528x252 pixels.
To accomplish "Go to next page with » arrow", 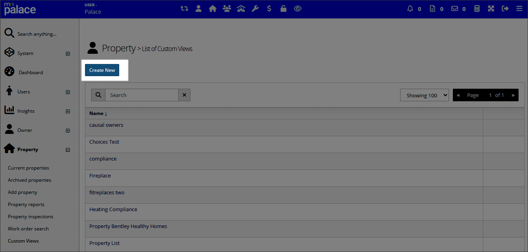I will tap(513, 95).
